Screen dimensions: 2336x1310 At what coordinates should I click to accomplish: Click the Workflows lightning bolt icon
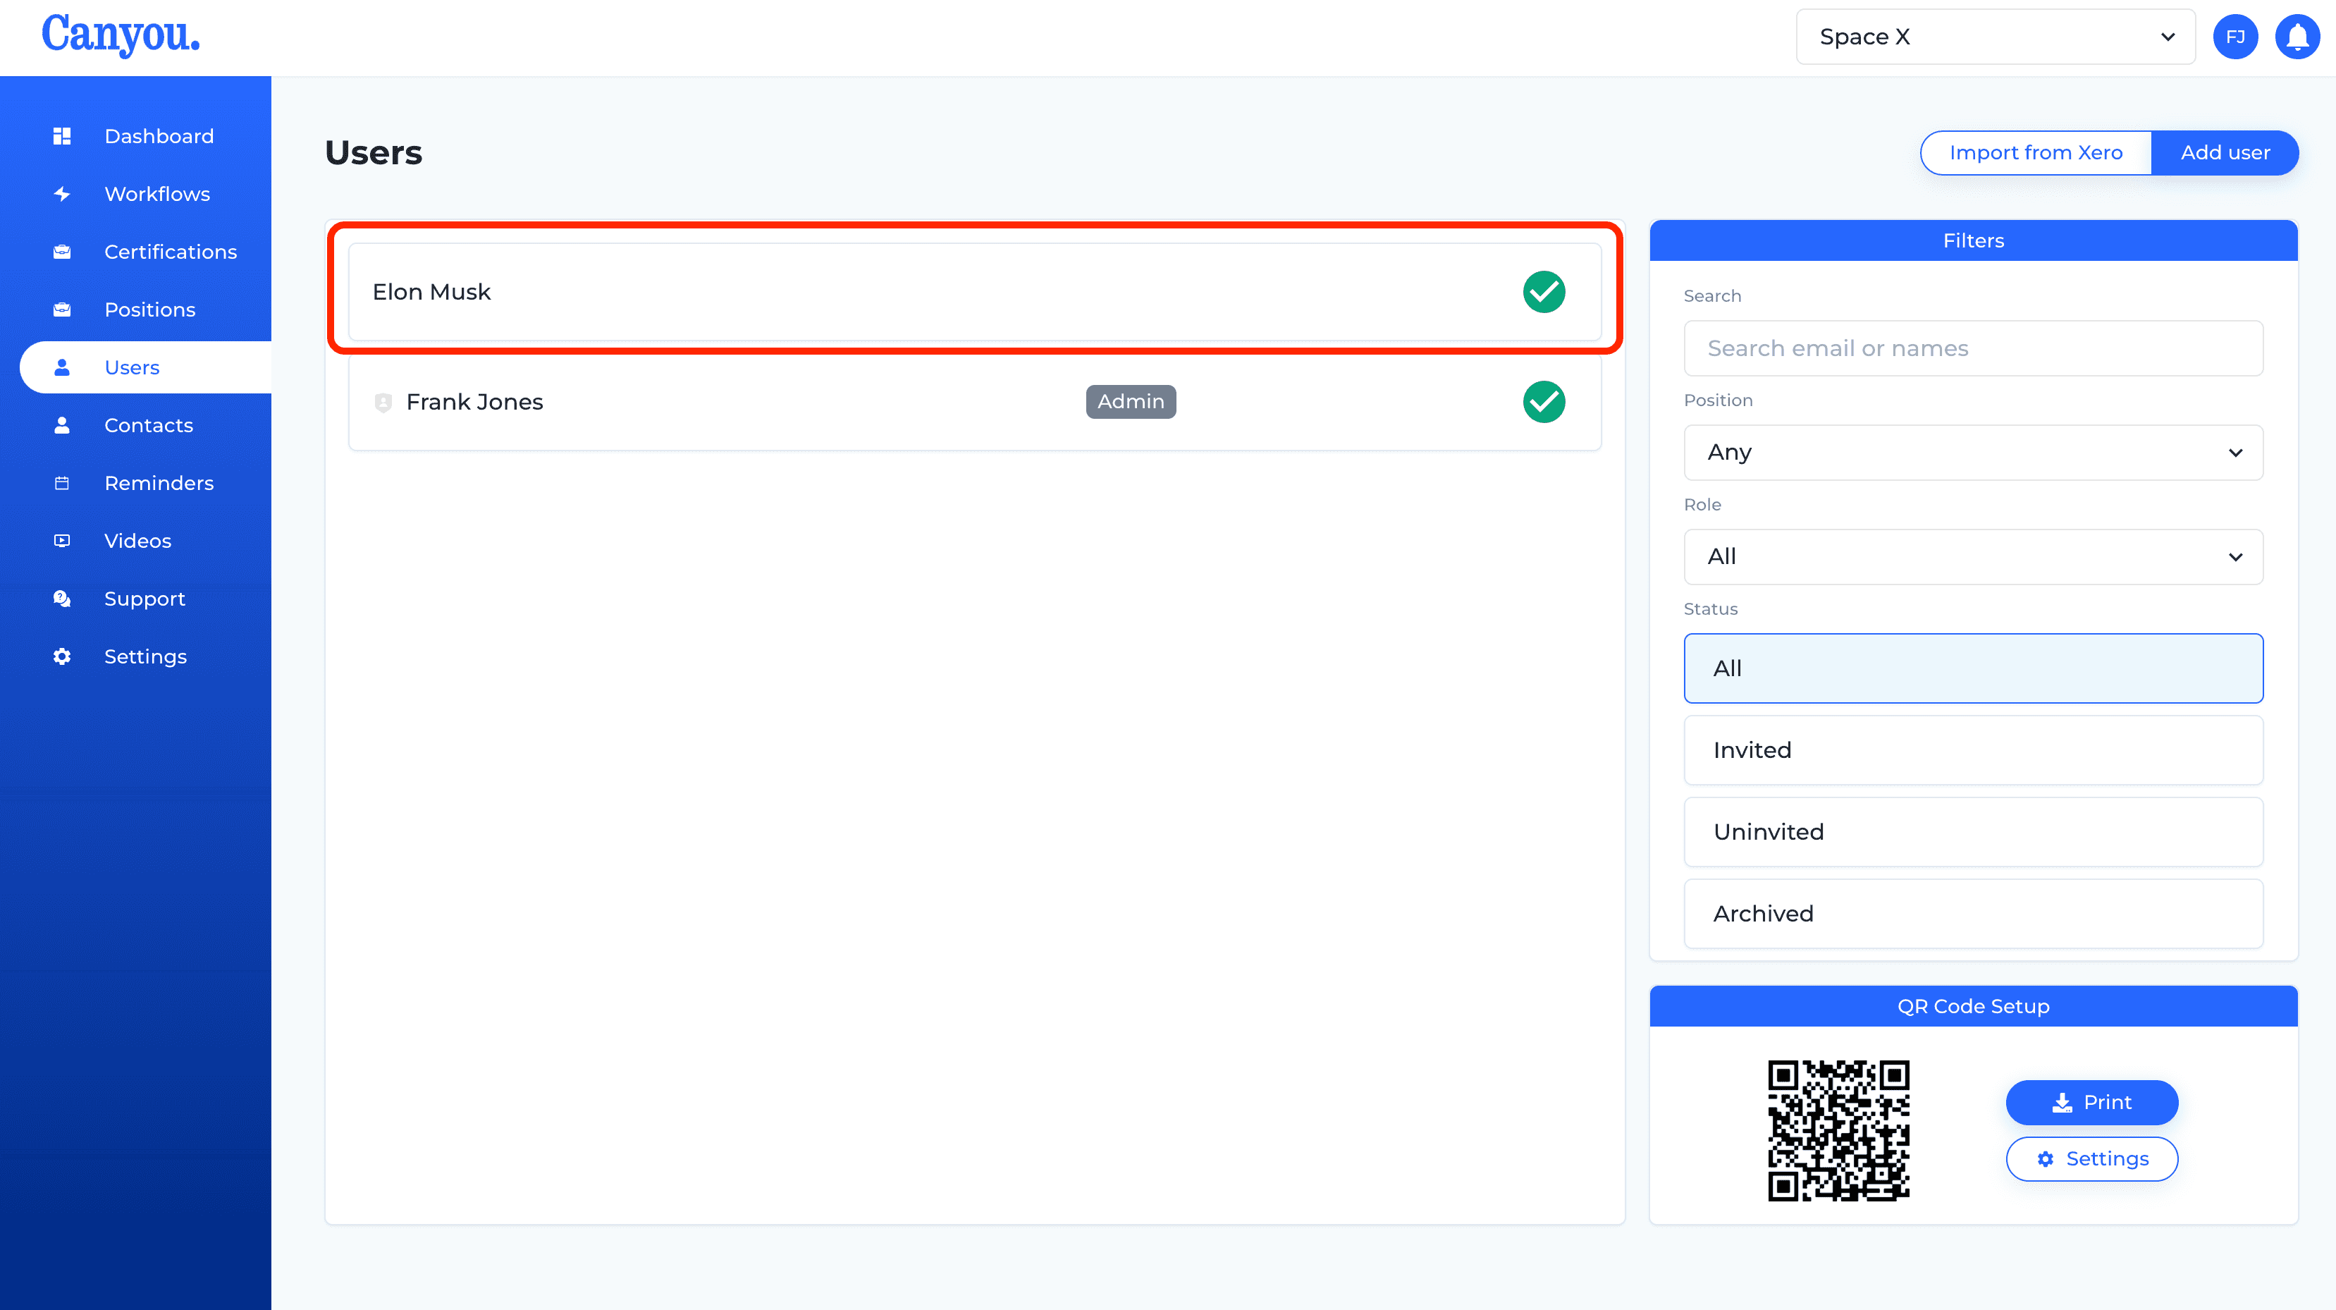pos(61,194)
